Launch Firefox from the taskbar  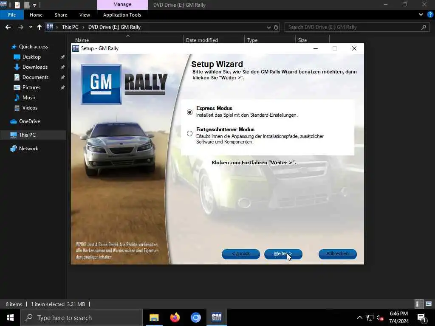point(175,318)
